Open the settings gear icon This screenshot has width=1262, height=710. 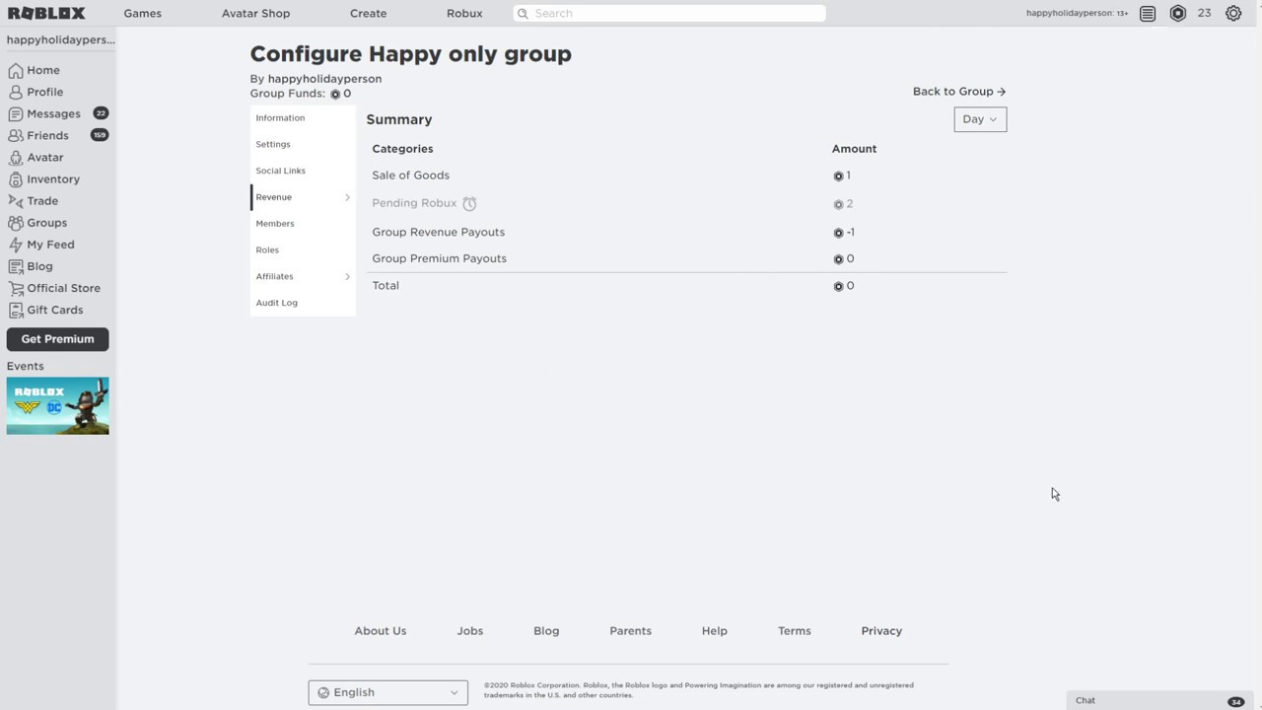(1233, 13)
